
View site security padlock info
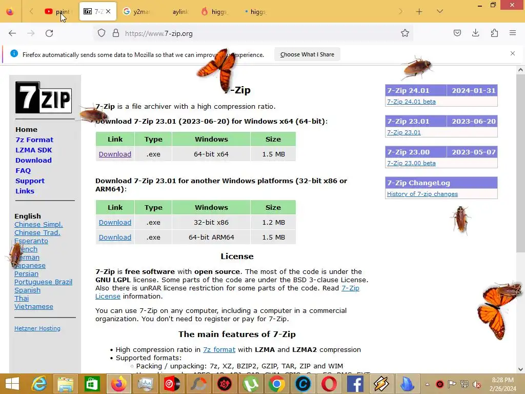click(x=116, y=33)
